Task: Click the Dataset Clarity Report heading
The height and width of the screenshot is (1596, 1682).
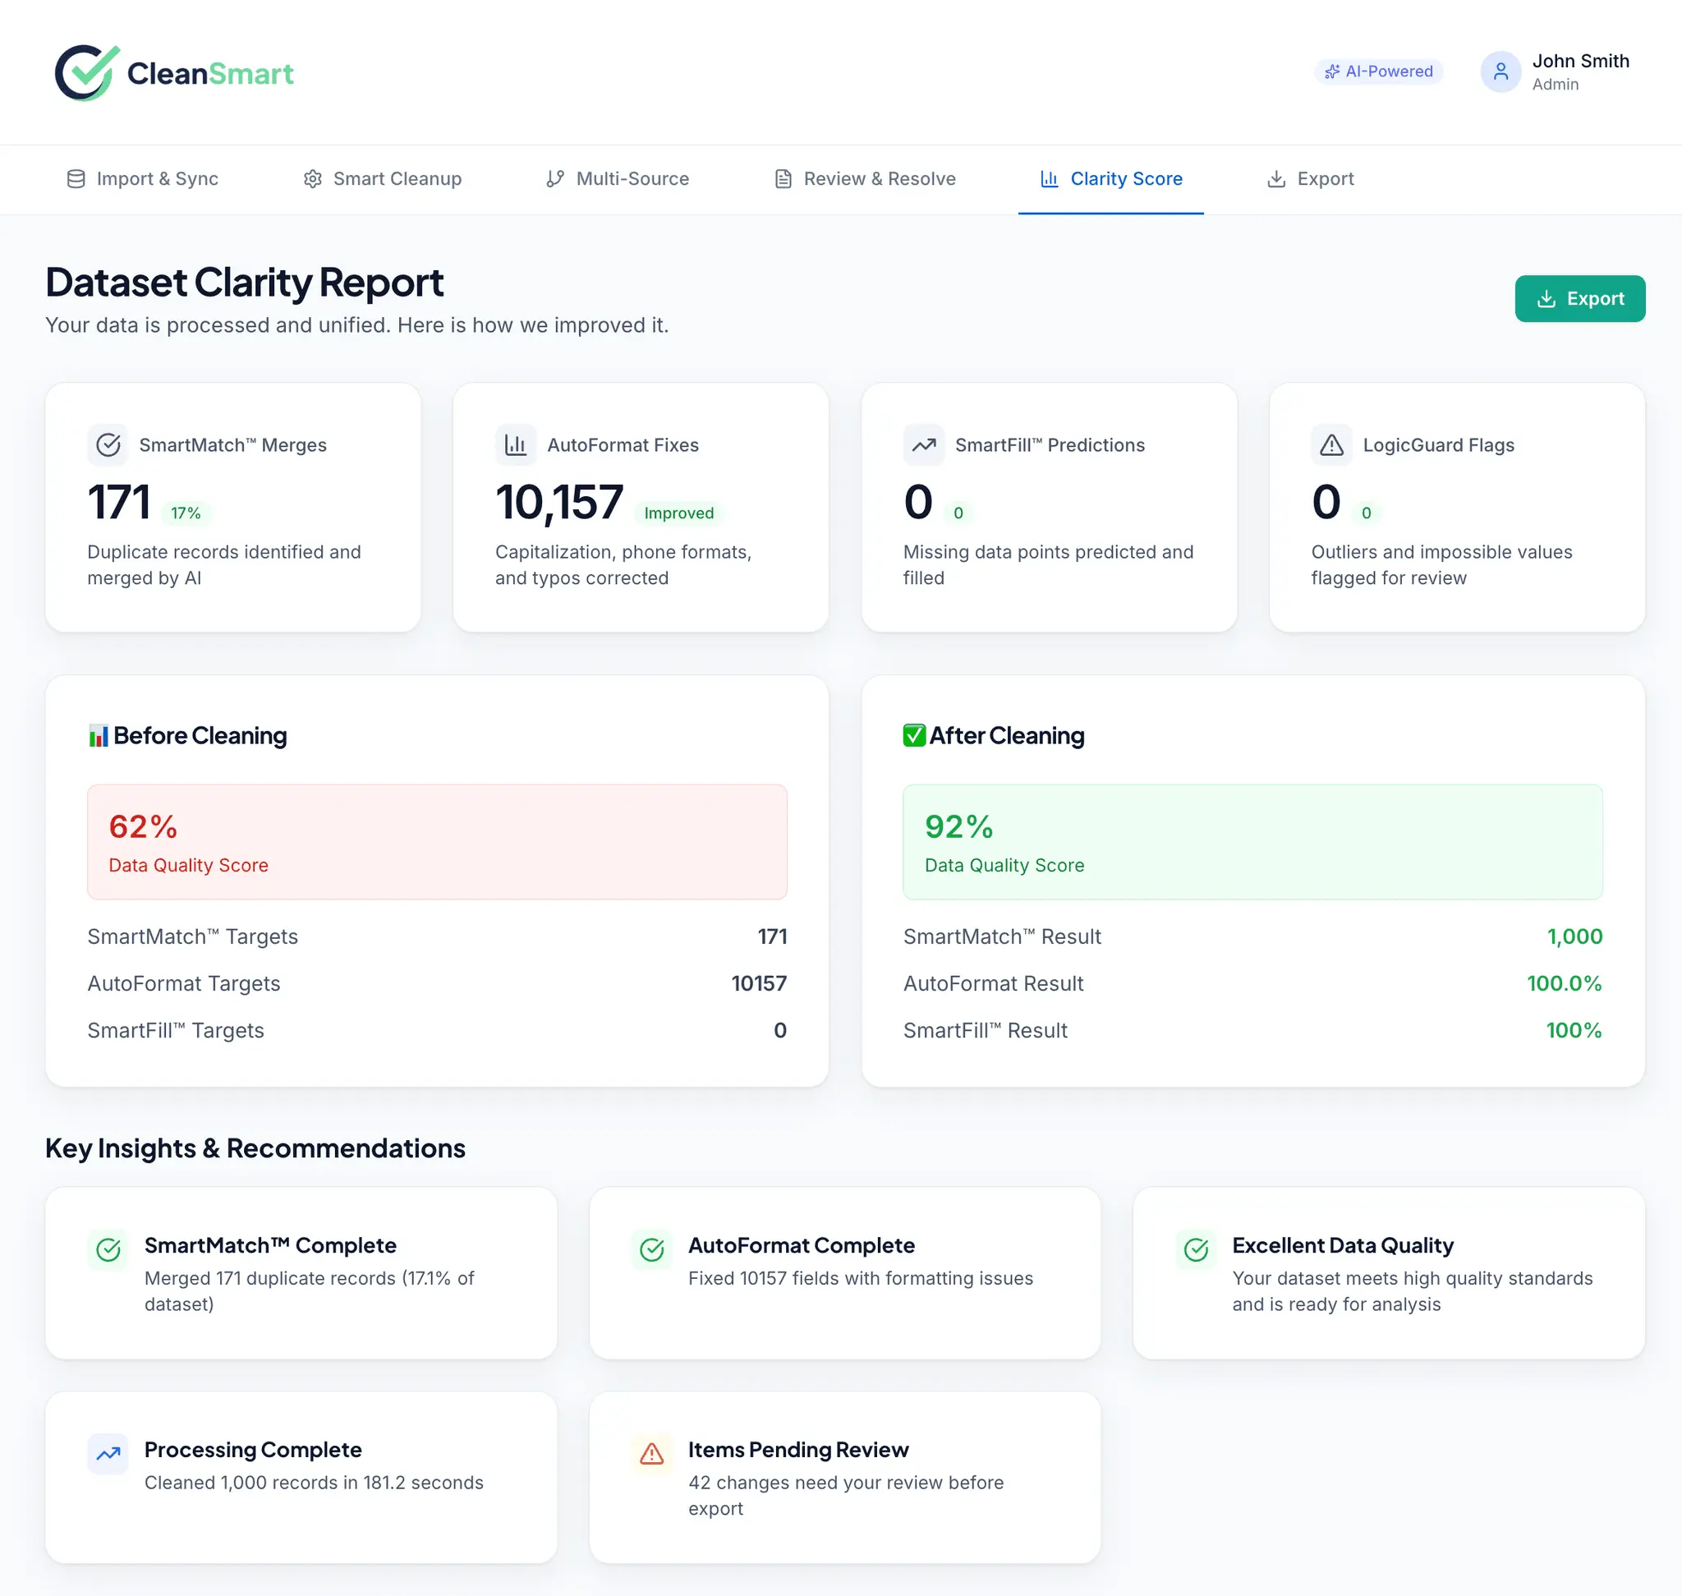Action: (244, 282)
